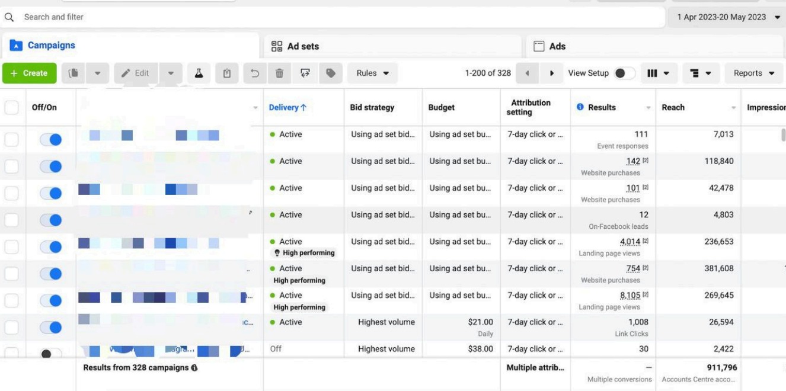This screenshot has height=391, width=786.
Task: Click the clipboard paste icon in toolbar
Action: pyautogui.click(x=226, y=73)
